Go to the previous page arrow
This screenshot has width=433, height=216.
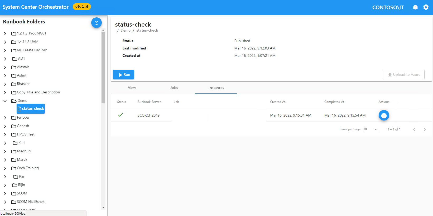pos(414,129)
